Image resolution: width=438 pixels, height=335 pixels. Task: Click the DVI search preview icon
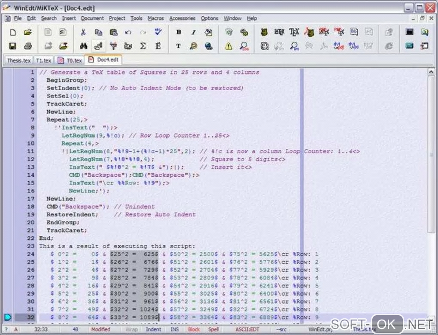(294, 46)
